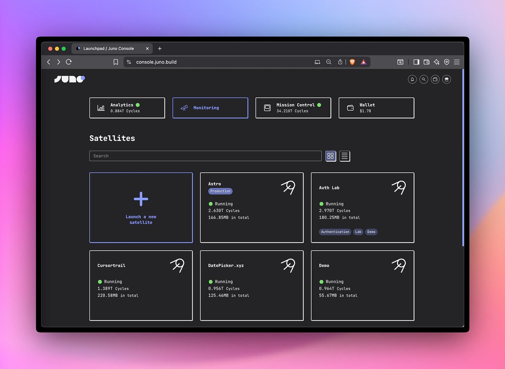Screen dimensions: 505x369
Task: Click the satellite icon on Auth Lab card
Action: click(399, 187)
